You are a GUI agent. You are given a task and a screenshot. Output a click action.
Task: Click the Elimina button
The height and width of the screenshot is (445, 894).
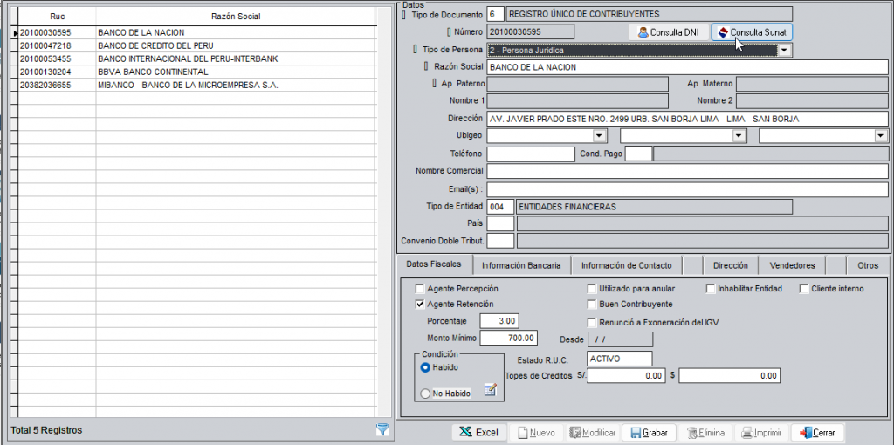pyautogui.click(x=705, y=433)
